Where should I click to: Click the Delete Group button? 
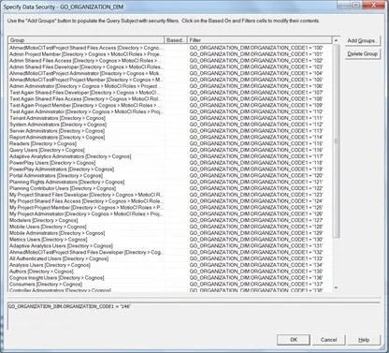click(363, 53)
